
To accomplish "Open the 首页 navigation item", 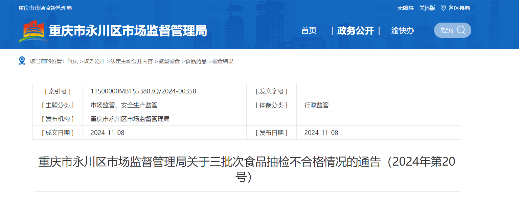I will [309, 31].
